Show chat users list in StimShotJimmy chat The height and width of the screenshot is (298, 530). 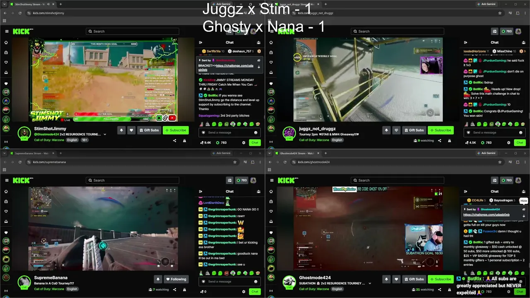click(259, 42)
